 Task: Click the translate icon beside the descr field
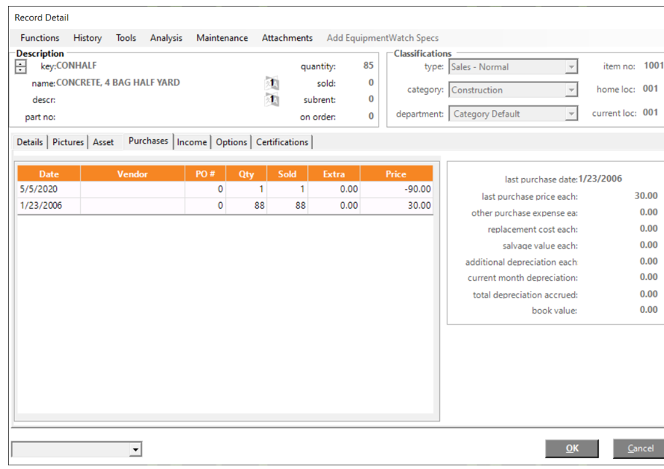click(x=271, y=100)
